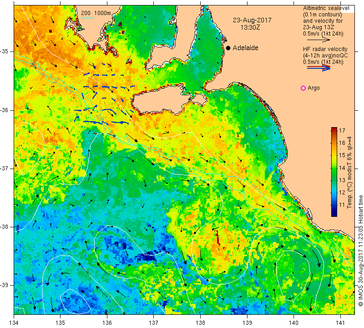Click the '200 1000m' isobath label

[x=96, y=13]
